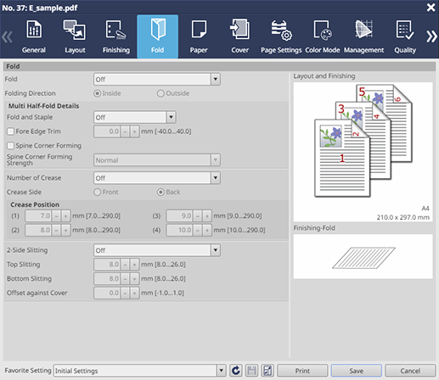
Task: Tick the Spine Corner Forming checkbox
Action: pos(10,146)
